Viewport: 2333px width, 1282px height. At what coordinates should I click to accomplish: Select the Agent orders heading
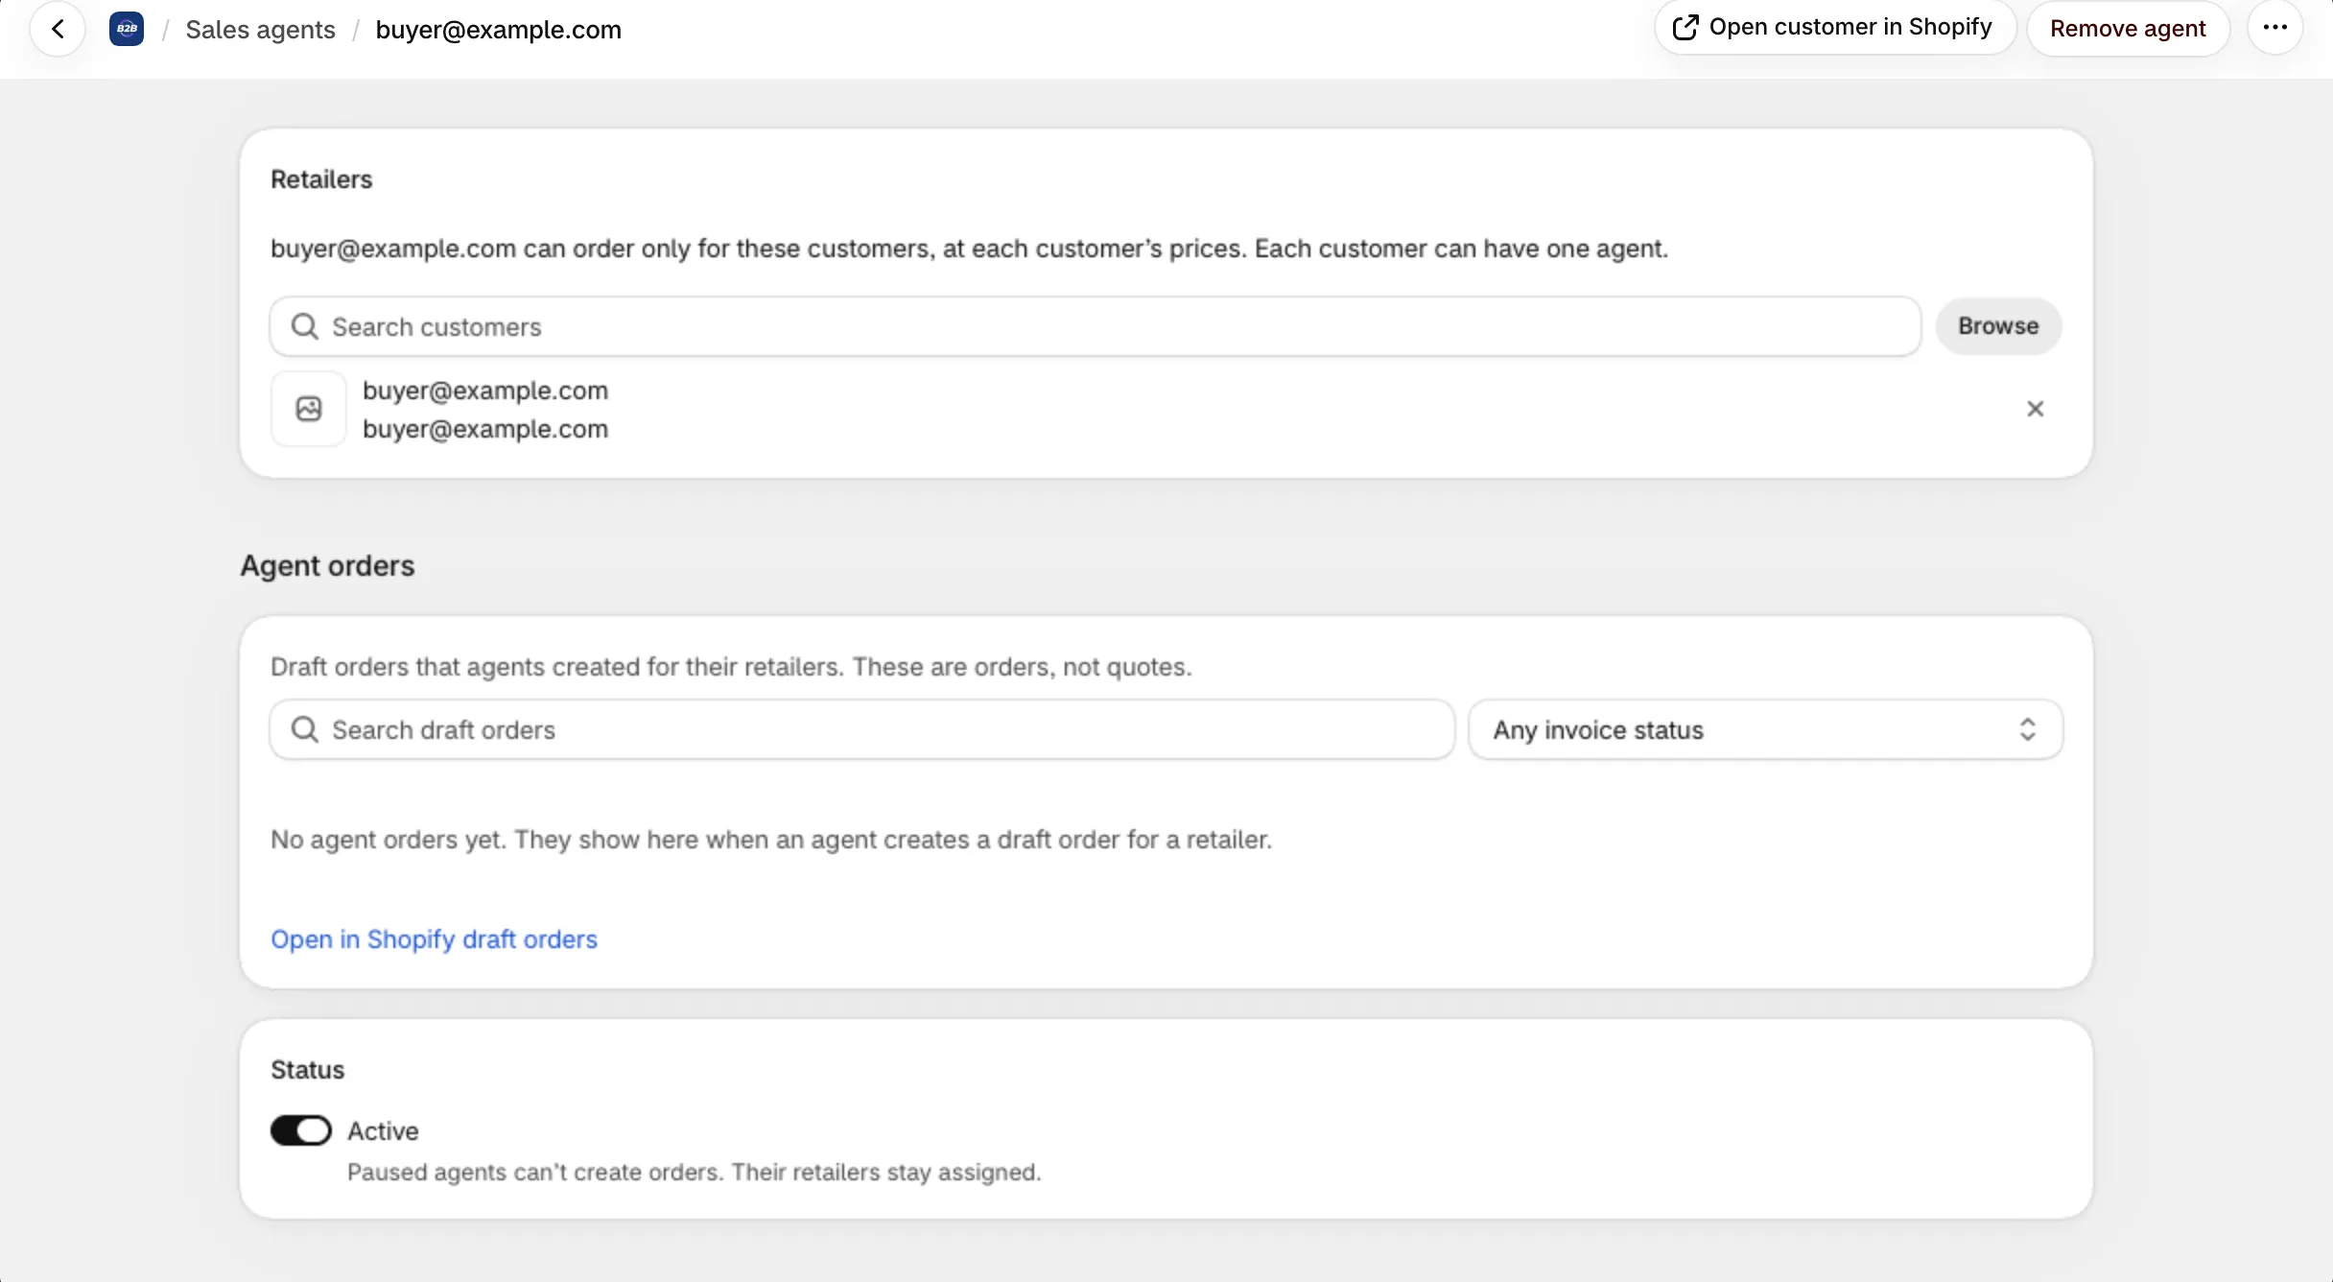coord(327,566)
